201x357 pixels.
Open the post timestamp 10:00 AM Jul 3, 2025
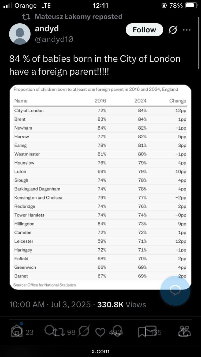pyautogui.click(x=50, y=305)
